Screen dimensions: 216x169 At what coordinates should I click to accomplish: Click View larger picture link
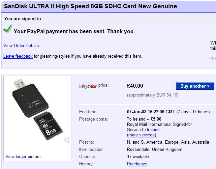[x=23, y=156]
